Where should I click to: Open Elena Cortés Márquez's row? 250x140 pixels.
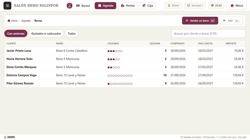click(x=125, y=67)
